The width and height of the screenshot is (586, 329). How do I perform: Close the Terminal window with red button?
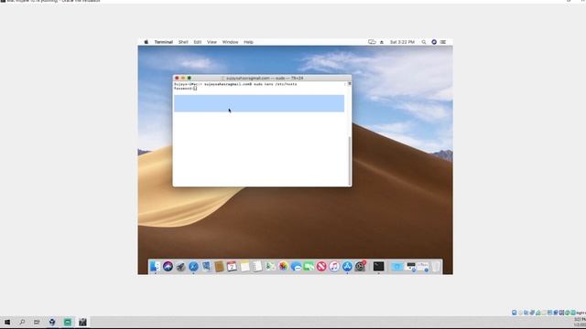pos(177,78)
